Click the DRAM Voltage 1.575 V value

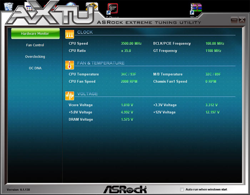127,119
